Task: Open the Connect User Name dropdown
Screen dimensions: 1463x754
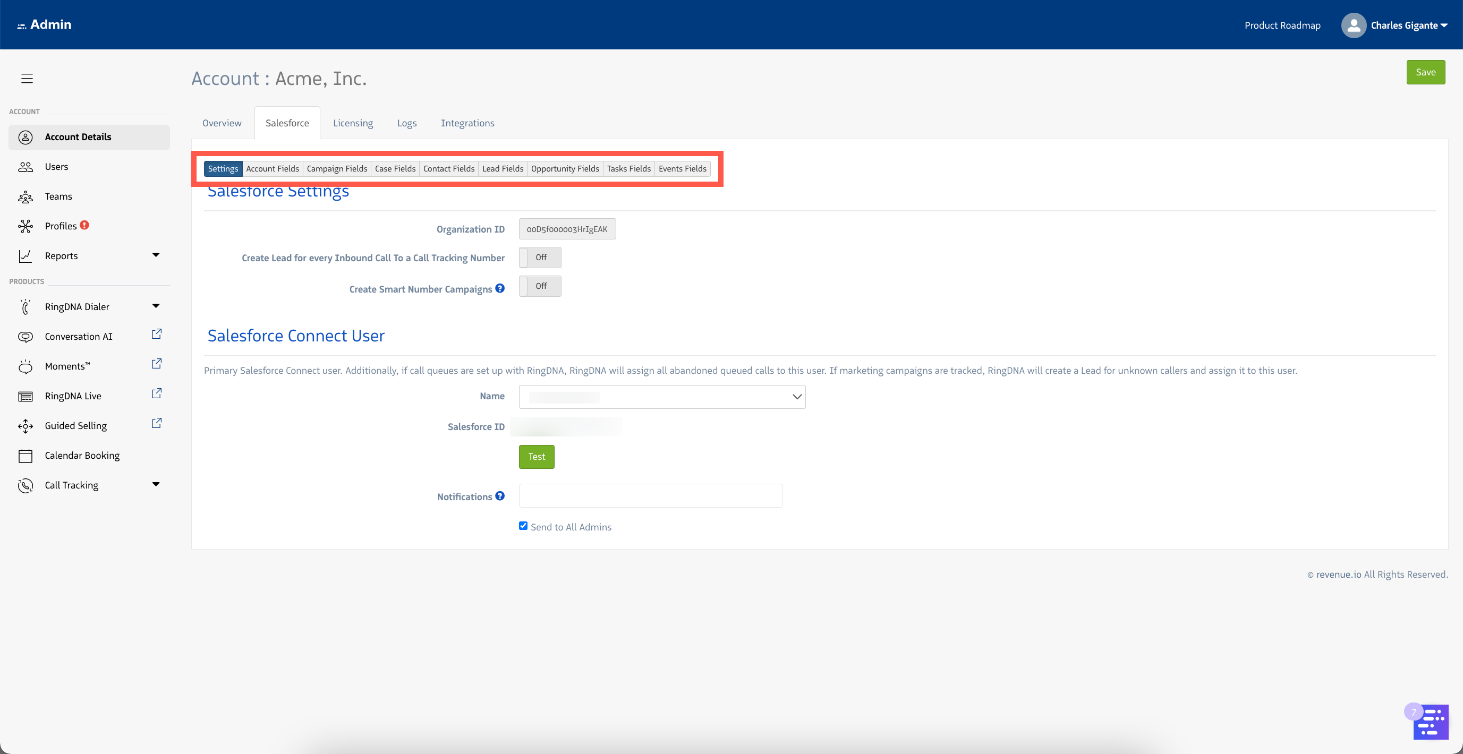Action: pos(662,397)
